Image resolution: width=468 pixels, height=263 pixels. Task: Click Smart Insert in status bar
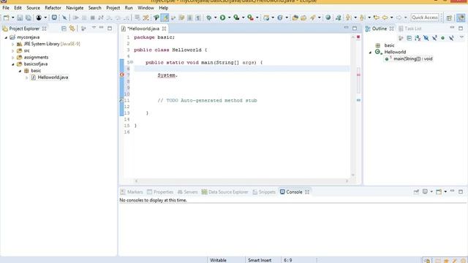(260, 260)
